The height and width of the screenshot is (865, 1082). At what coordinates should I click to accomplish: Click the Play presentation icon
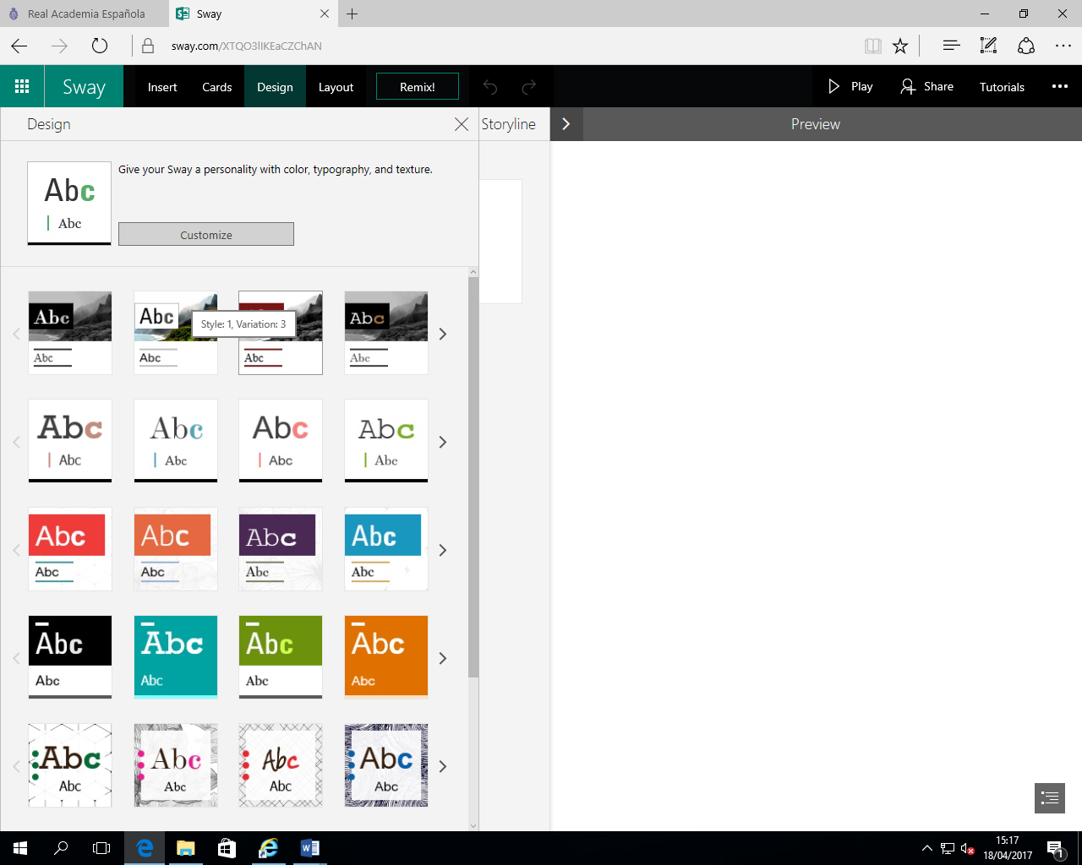click(x=833, y=86)
